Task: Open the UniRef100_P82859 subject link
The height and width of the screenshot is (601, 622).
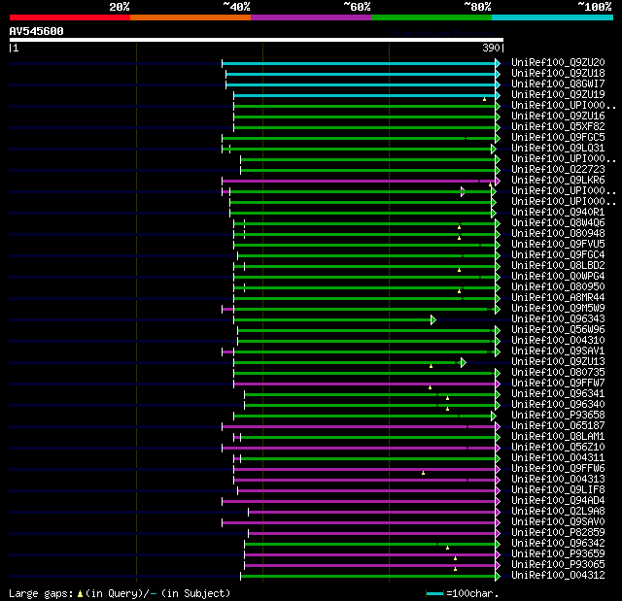Action: pos(558,533)
